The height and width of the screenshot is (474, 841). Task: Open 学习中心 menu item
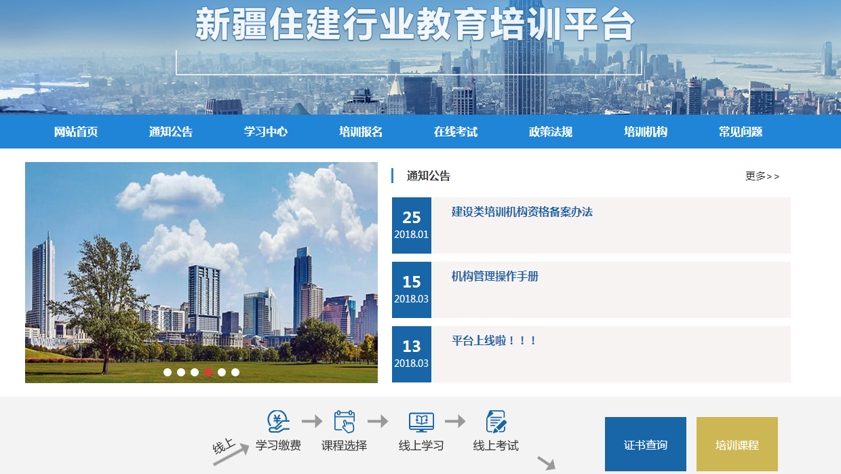click(x=266, y=132)
